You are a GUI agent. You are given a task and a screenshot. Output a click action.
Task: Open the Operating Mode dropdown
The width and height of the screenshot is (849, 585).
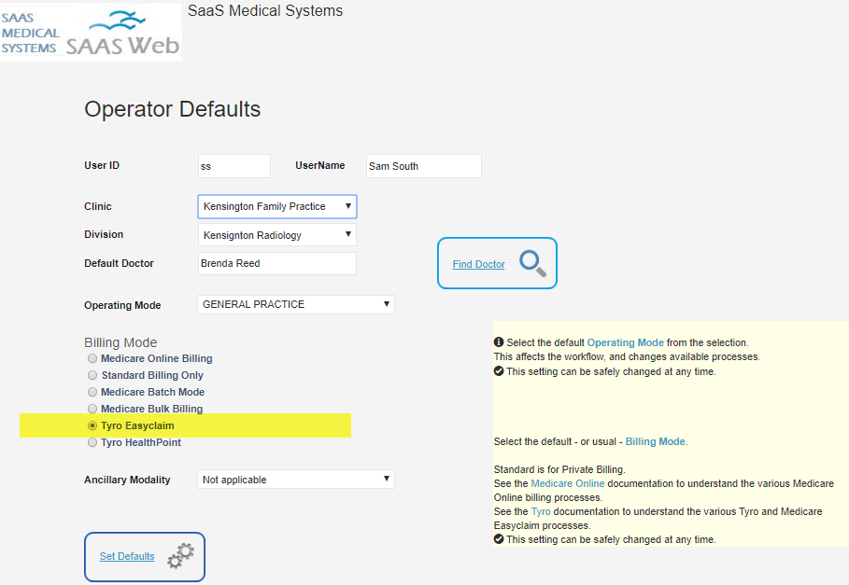click(x=296, y=304)
